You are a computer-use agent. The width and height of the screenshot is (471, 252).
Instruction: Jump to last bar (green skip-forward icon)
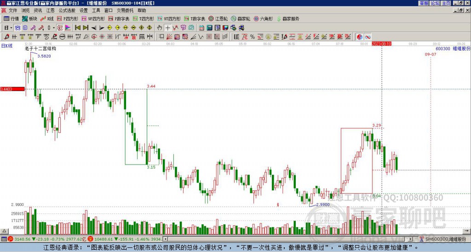pyautogui.click(x=86, y=28)
